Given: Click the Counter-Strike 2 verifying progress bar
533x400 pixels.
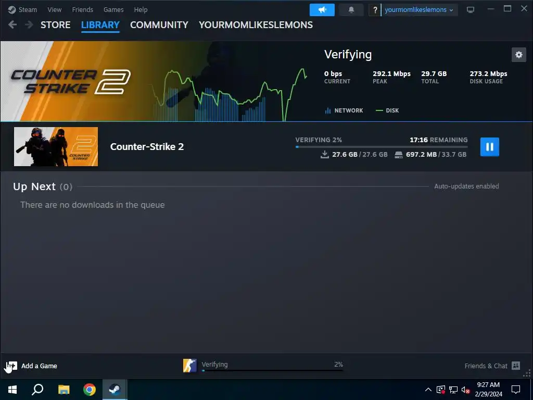Looking at the screenshot, I should [382, 147].
